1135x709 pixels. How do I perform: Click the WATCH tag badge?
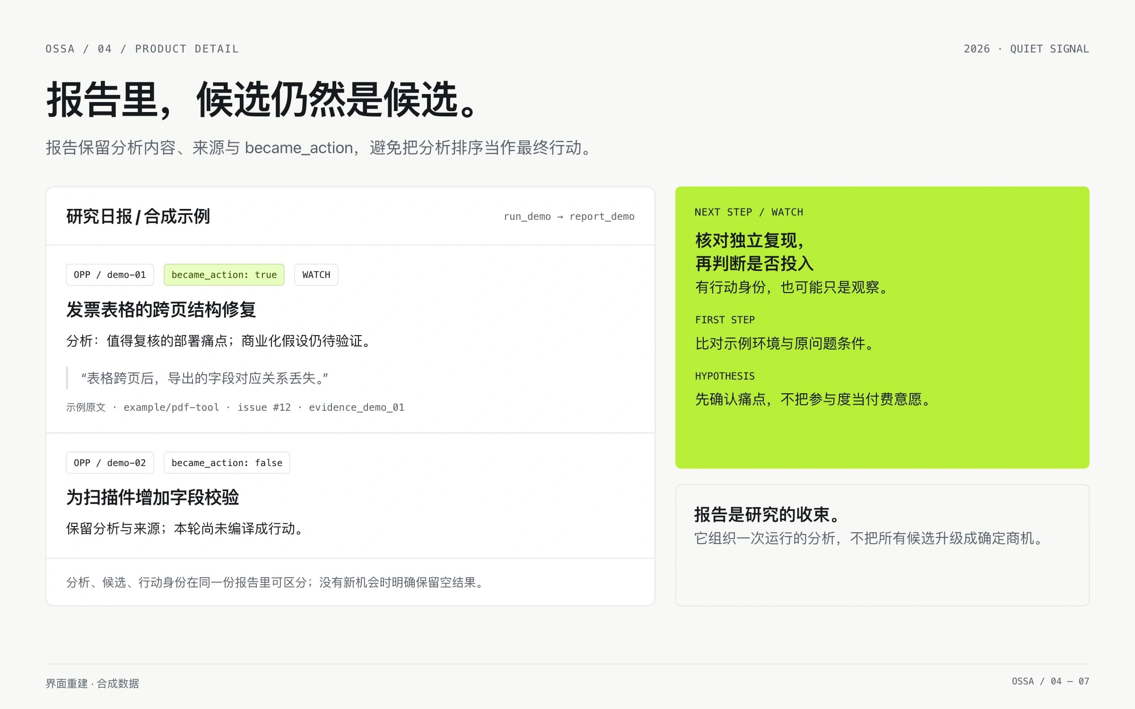(x=316, y=275)
